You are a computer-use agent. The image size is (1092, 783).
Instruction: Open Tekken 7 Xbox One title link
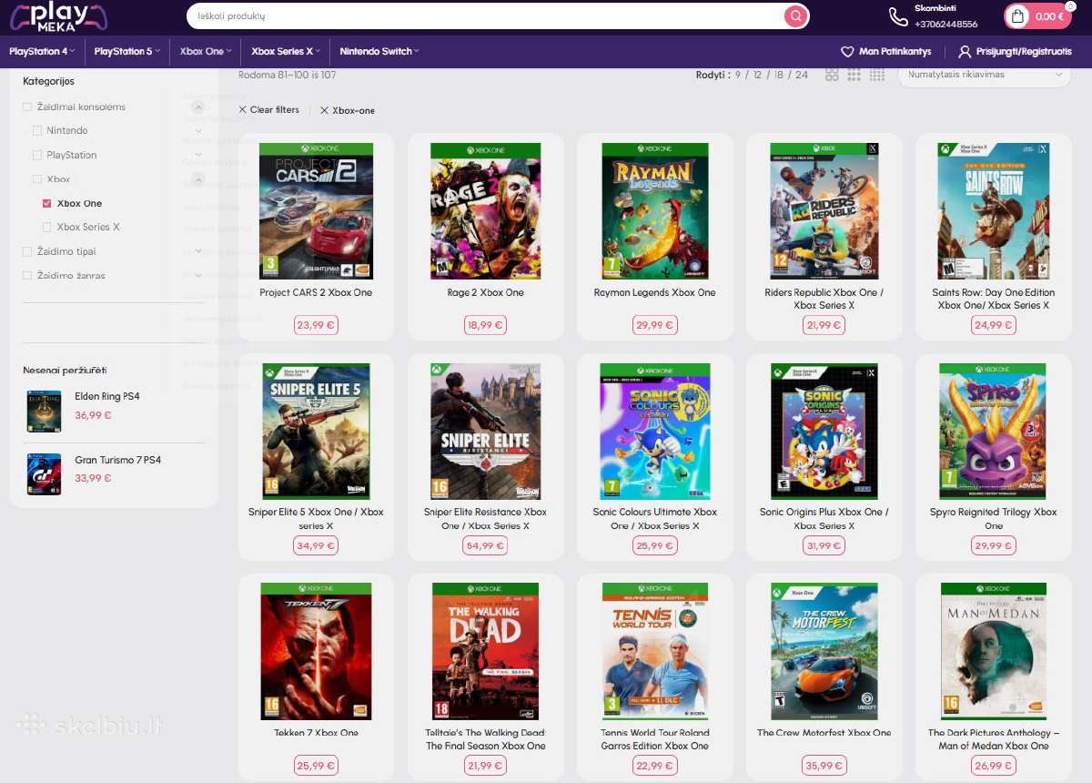(316, 733)
